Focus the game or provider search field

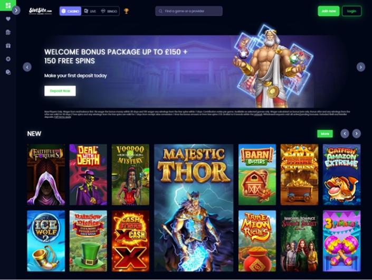[x=189, y=11]
